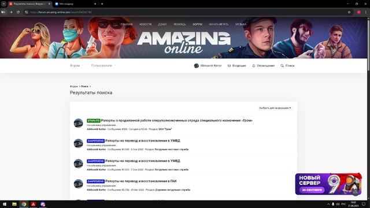
Task: Click the magnifier icon beside Поиск
Action: coord(282,65)
